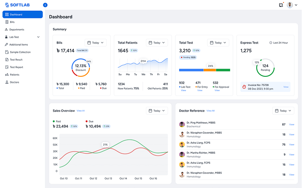
Task: Open notifications bell icon in header
Action: [281, 5]
